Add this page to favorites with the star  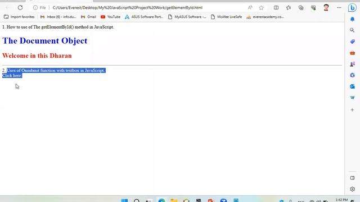click(x=261, y=7)
